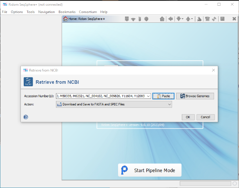The image size is (239, 188).
Task: Click the jump-to arrow toolbar icon
Action: 199,19
